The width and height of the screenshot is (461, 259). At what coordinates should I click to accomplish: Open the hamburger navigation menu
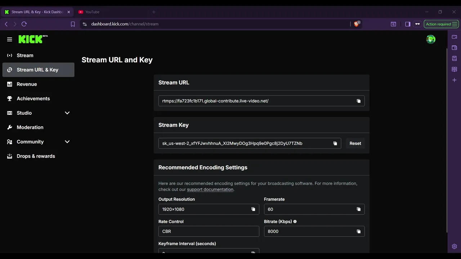coord(10,40)
